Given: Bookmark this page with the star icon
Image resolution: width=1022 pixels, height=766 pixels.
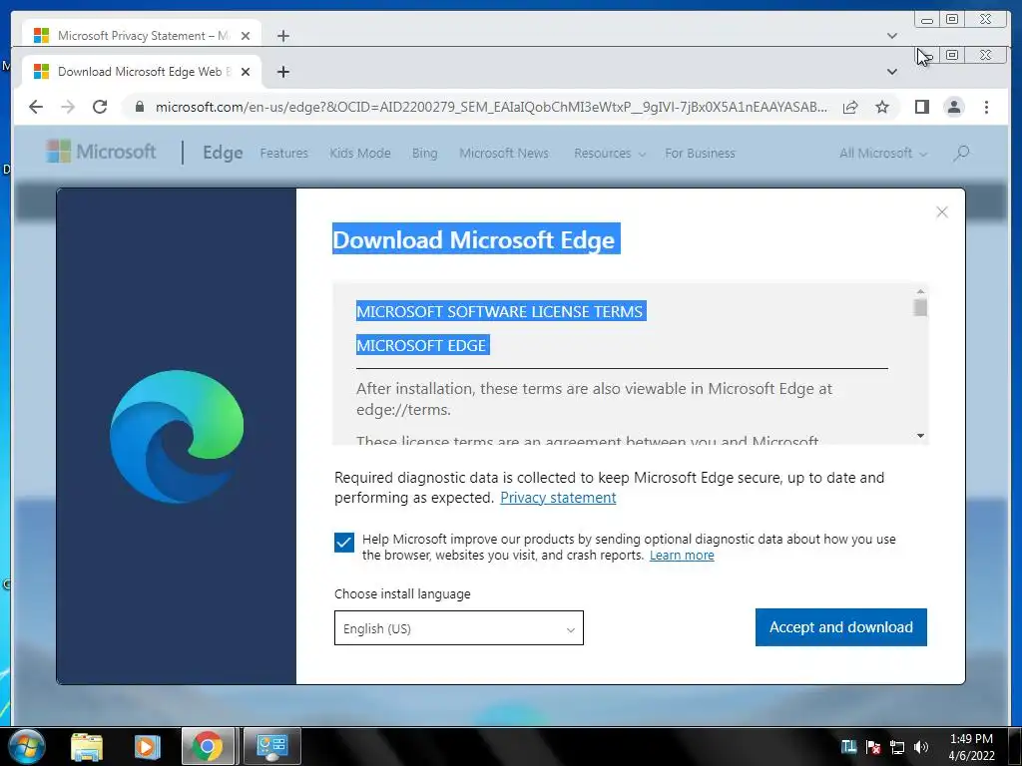Looking at the screenshot, I should (882, 107).
